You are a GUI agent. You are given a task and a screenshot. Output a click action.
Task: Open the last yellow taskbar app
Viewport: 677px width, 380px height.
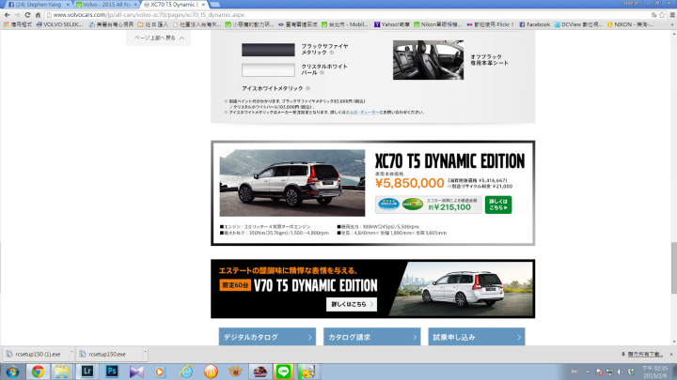[307, 372]
